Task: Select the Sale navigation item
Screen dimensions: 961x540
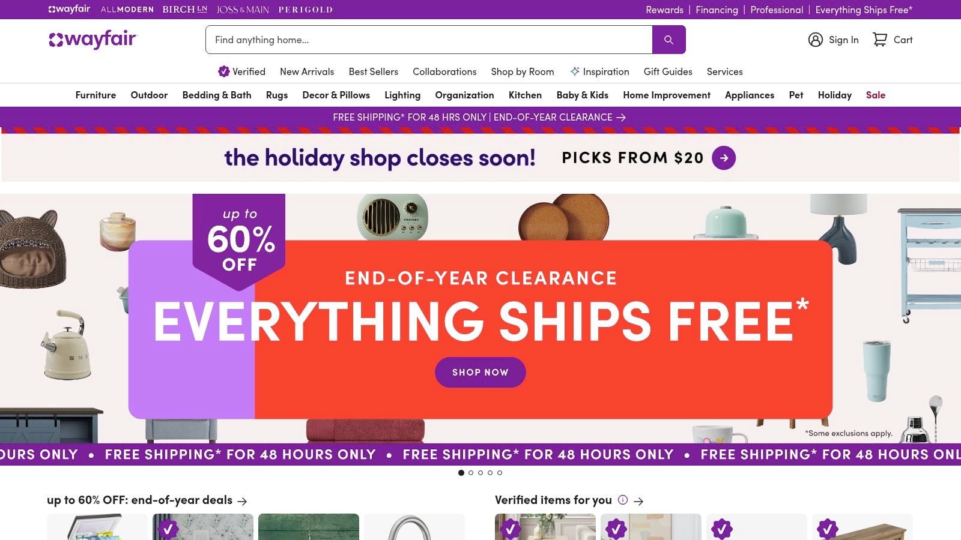Action: [x=875, y=95]
